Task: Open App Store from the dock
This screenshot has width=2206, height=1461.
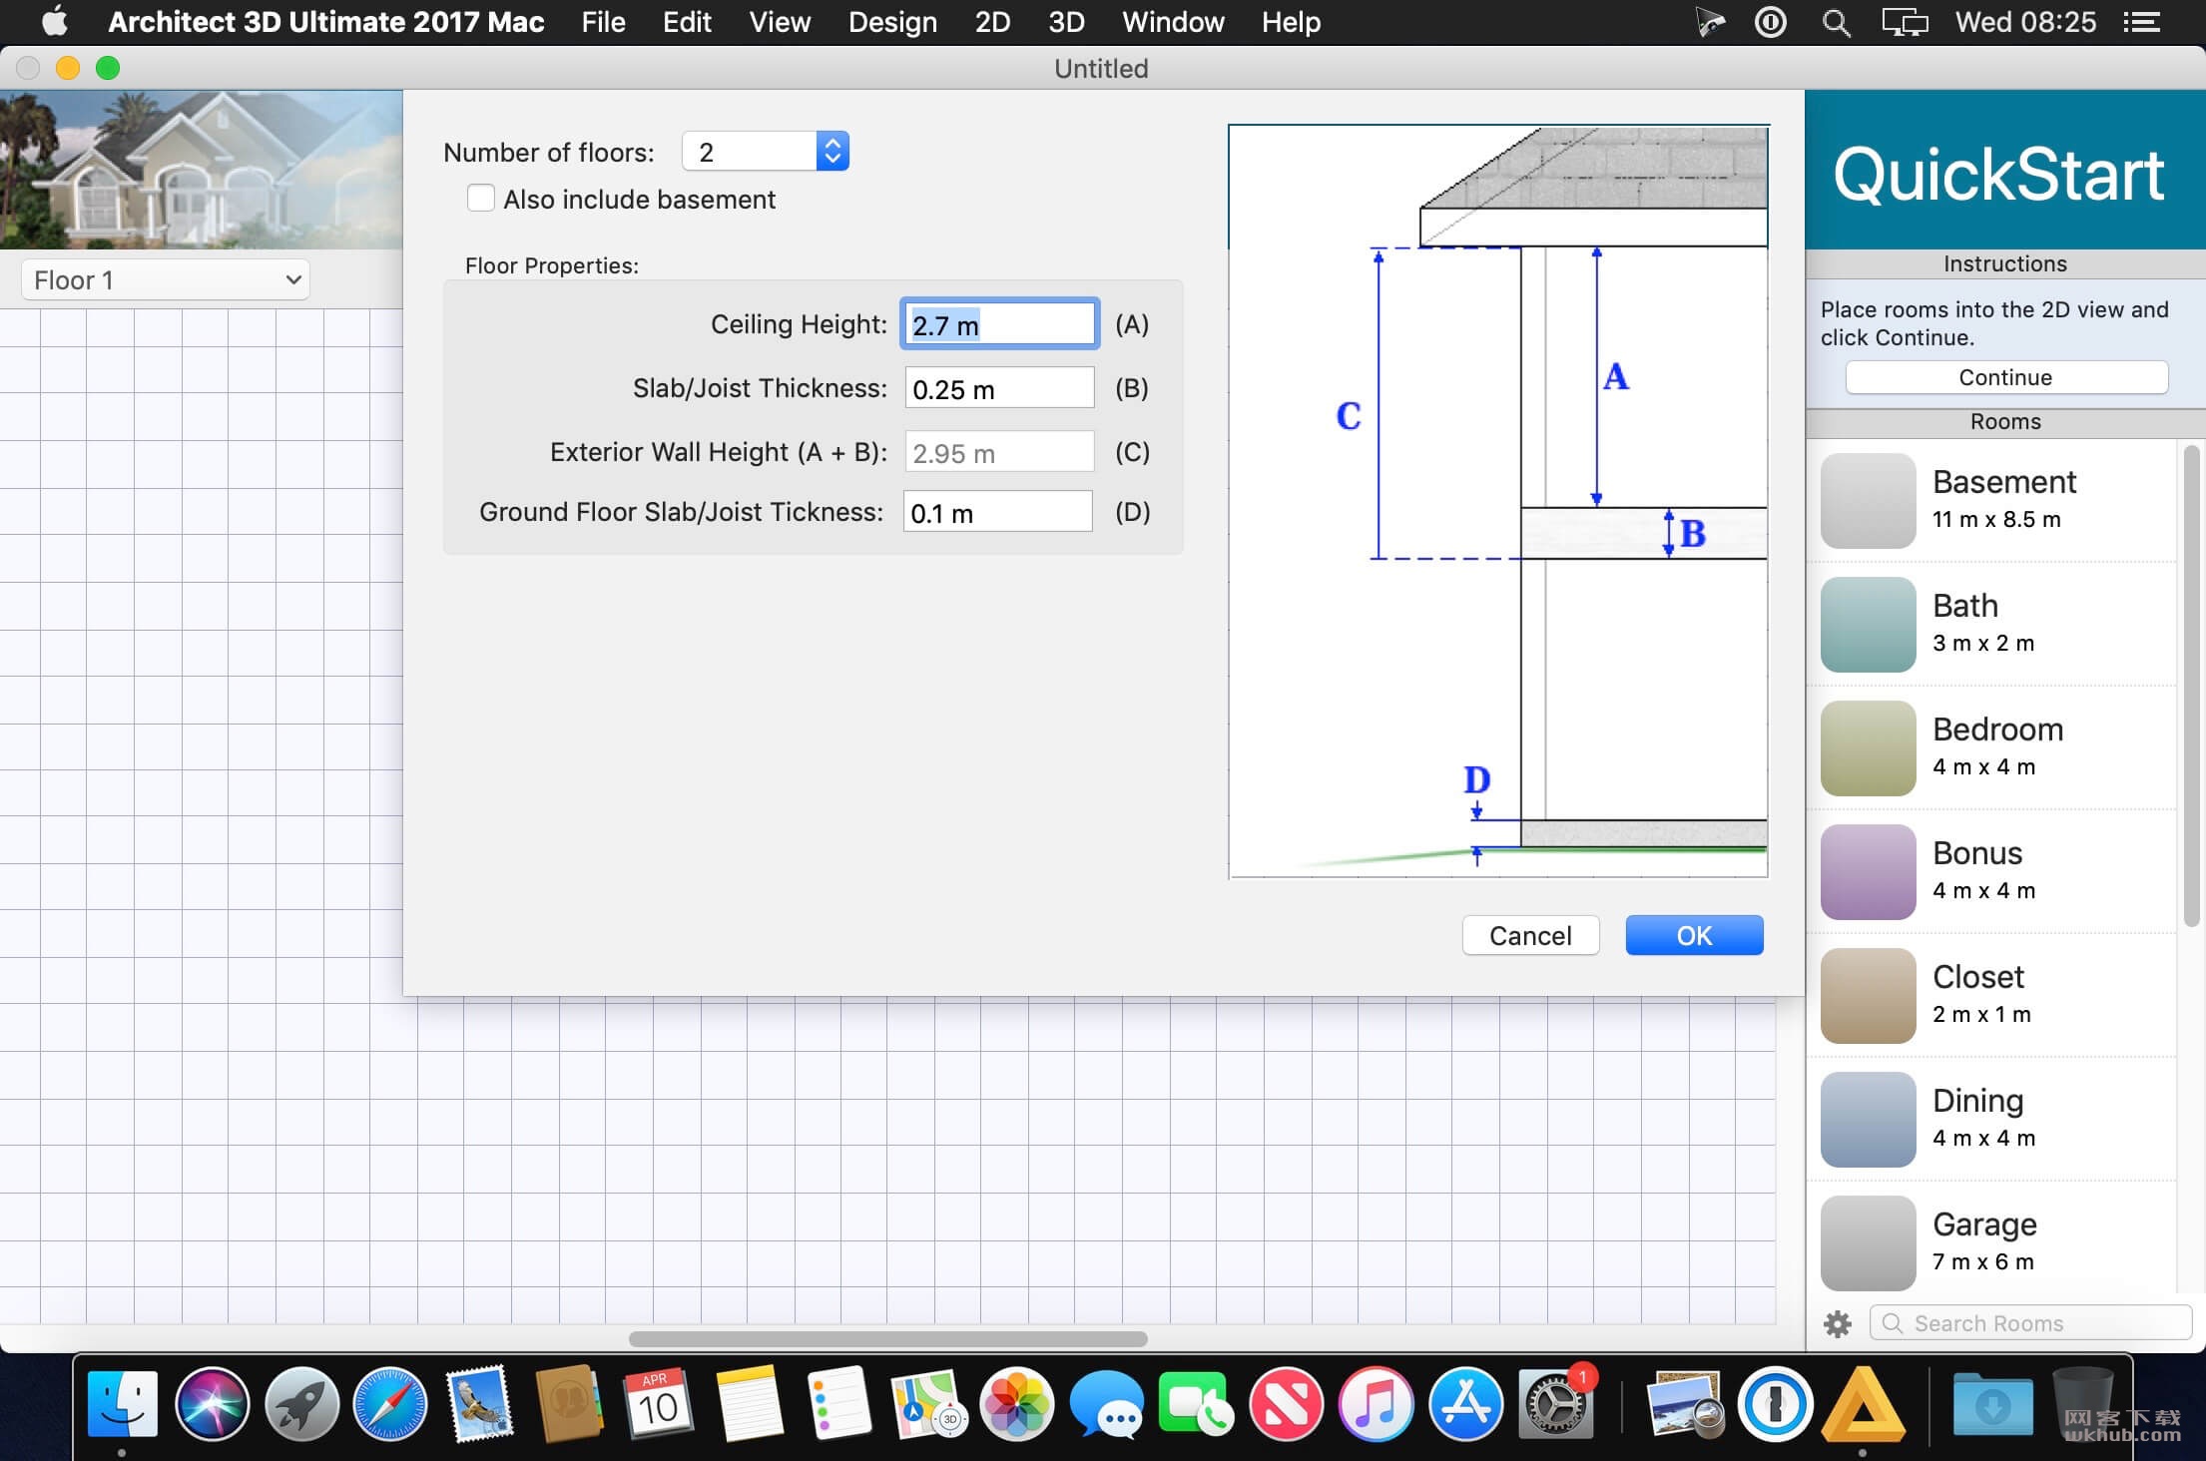Action: tap(1465, 1404)
